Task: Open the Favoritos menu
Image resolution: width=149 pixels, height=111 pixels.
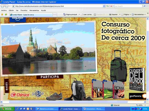Action: [24, 10]
